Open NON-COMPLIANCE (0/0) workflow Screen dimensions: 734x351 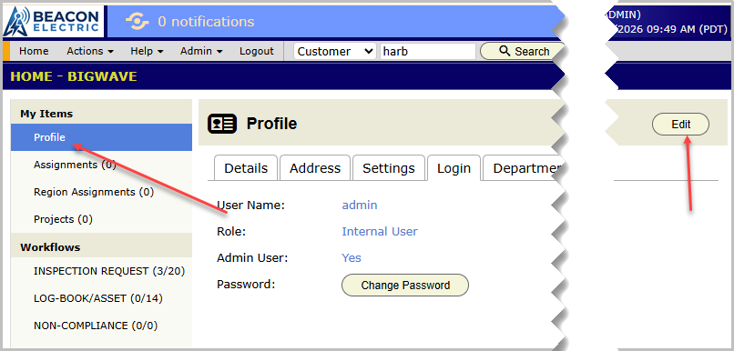coord(101,326)
